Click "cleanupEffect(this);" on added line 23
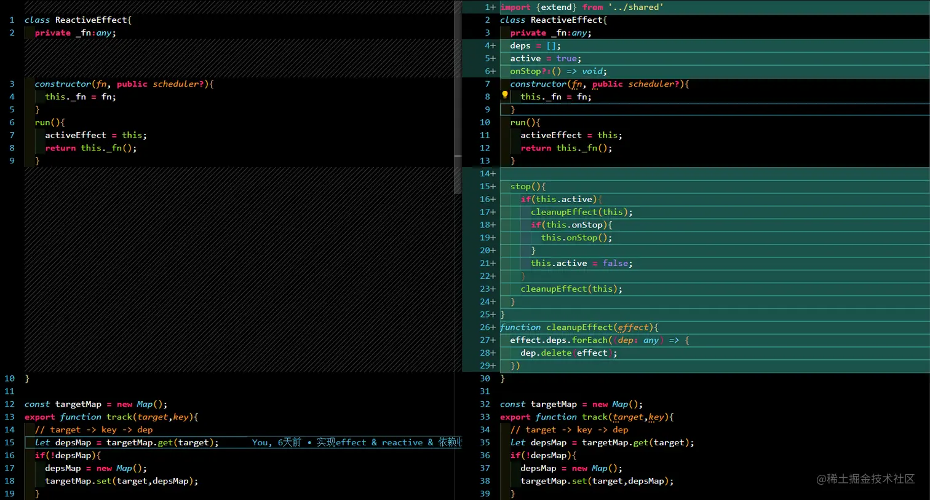Viewport: 930px width, 500px height. click(571, 289)
